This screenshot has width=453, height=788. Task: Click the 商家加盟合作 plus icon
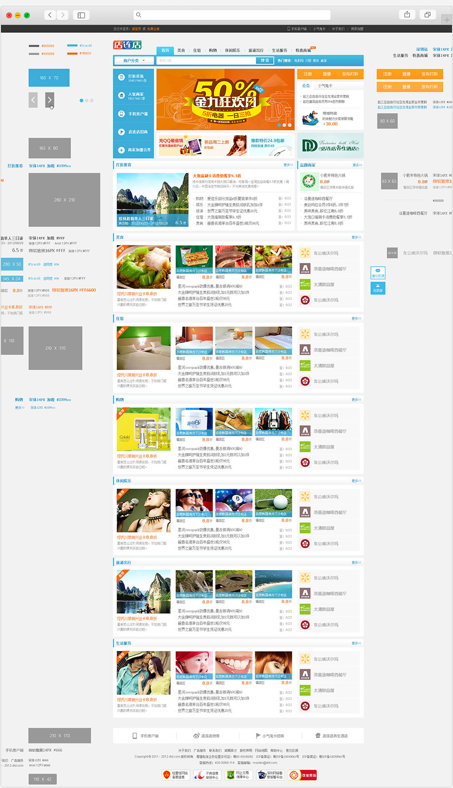(121, 150)
